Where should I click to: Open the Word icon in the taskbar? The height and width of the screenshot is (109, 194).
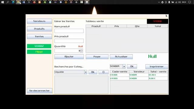(24, 2)
